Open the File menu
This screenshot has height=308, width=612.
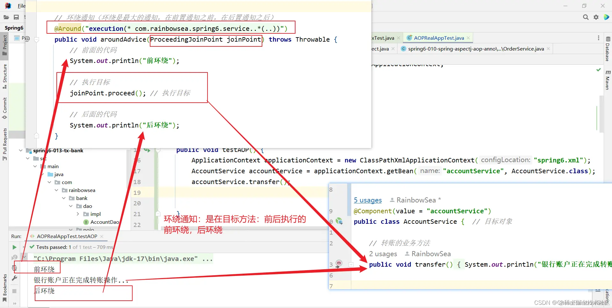pos(21,6)
